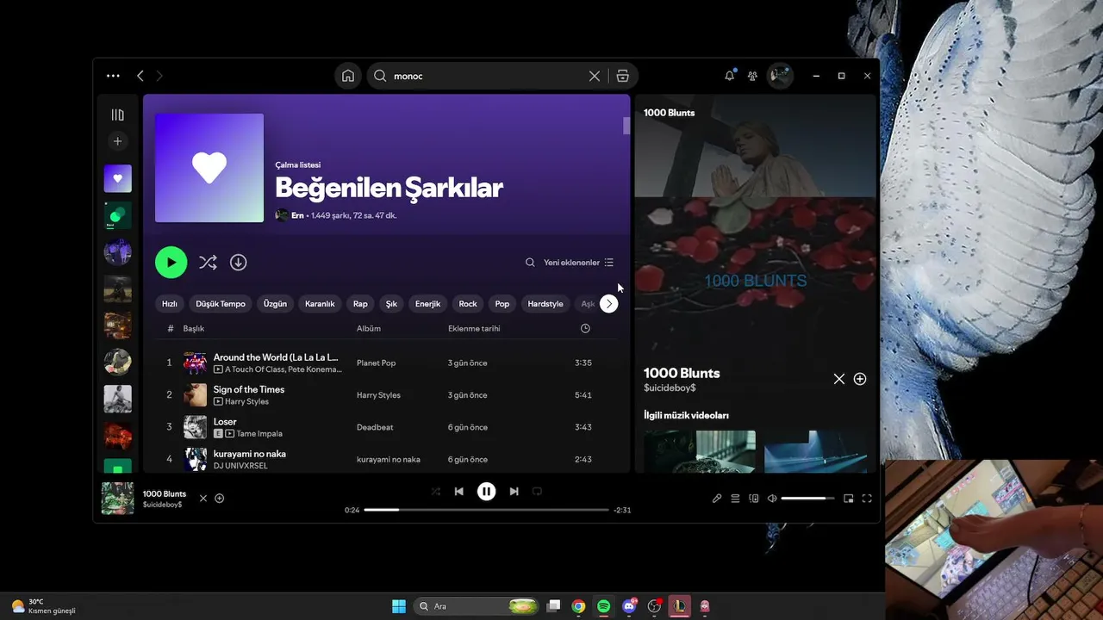Screen dimensions: 1103x620
Task: Open the user profile avatar menu
Action: [x=780, y=76]
